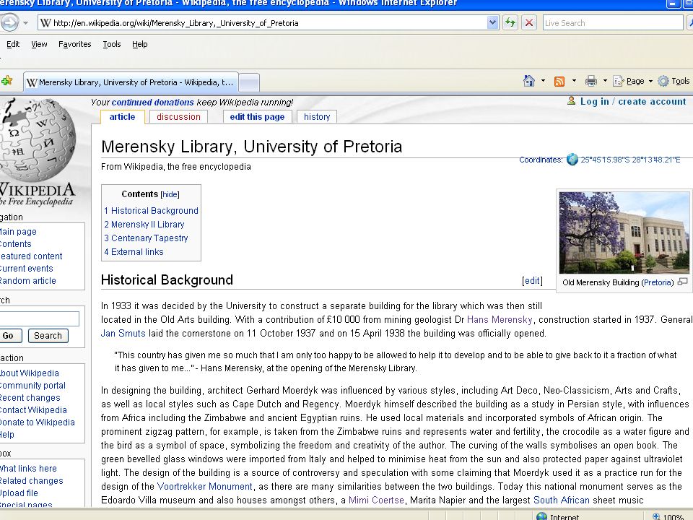Click the RSS feeds icon
The width and height of the screenshot is (693, 520).
click(x=559, y=82)
